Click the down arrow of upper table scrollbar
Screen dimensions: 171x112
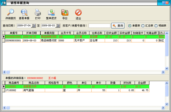[x=167, y=68]
